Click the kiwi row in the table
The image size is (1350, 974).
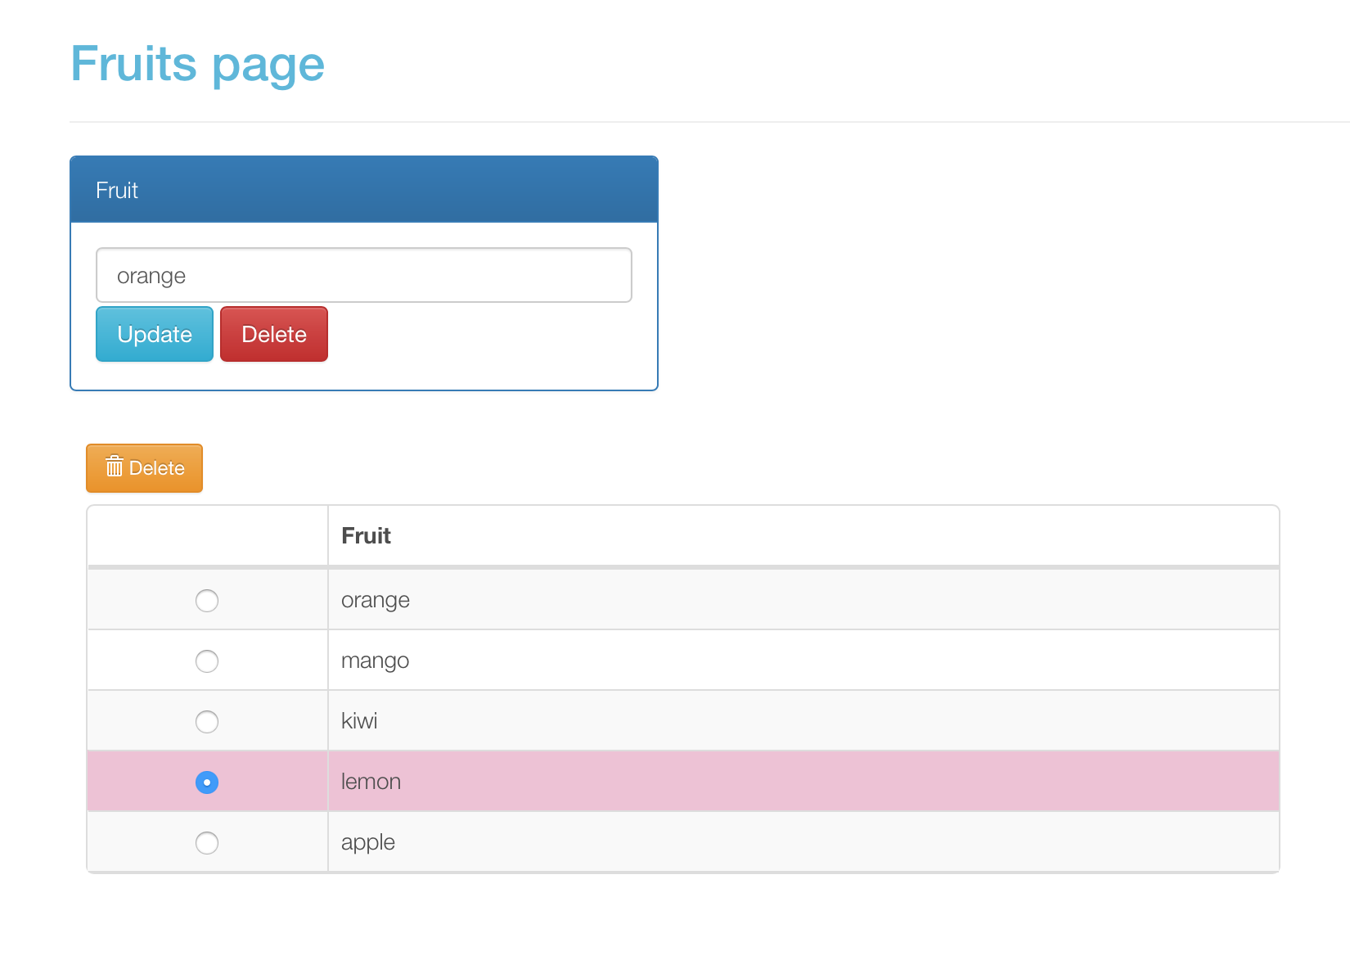[573, 720]
